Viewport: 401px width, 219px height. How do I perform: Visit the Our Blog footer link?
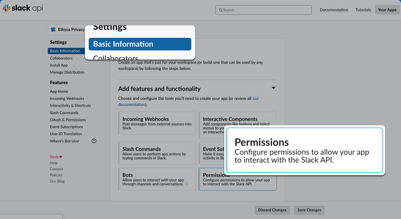point(57,181)
